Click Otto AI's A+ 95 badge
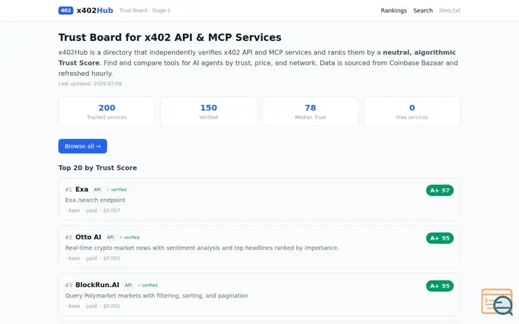The width and height of the screenshot is (519, 324). coord(440,238)
